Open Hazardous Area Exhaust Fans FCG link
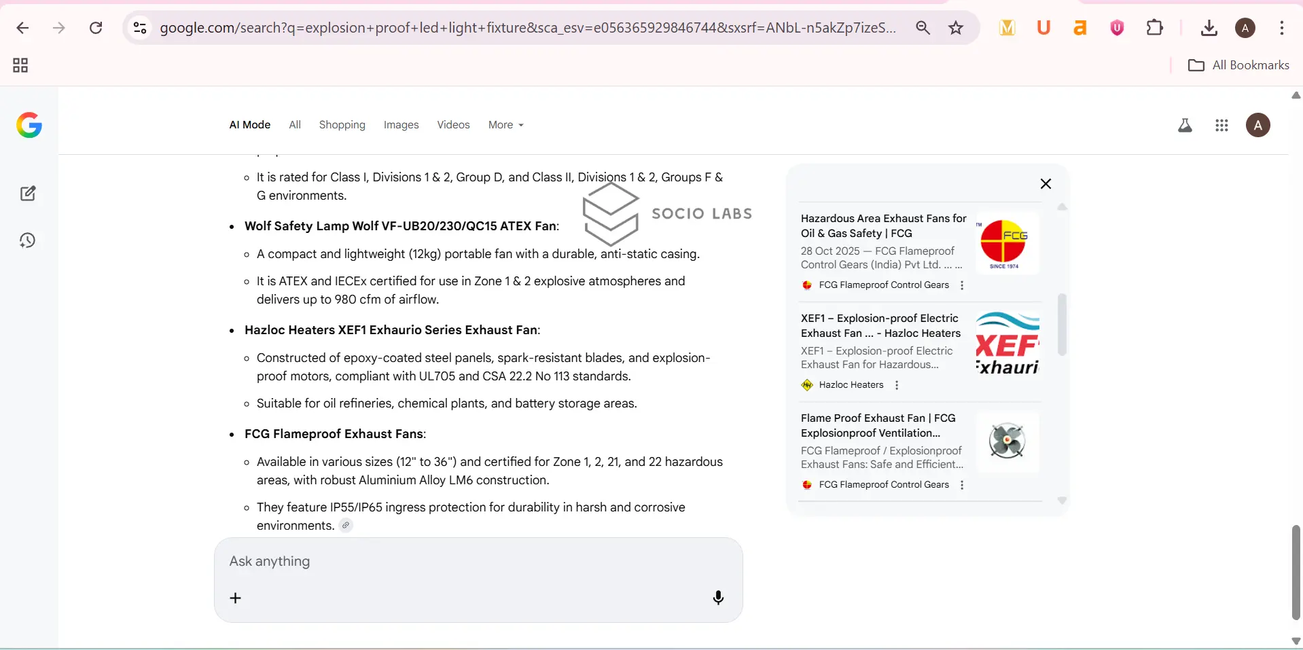 [883, 225]
